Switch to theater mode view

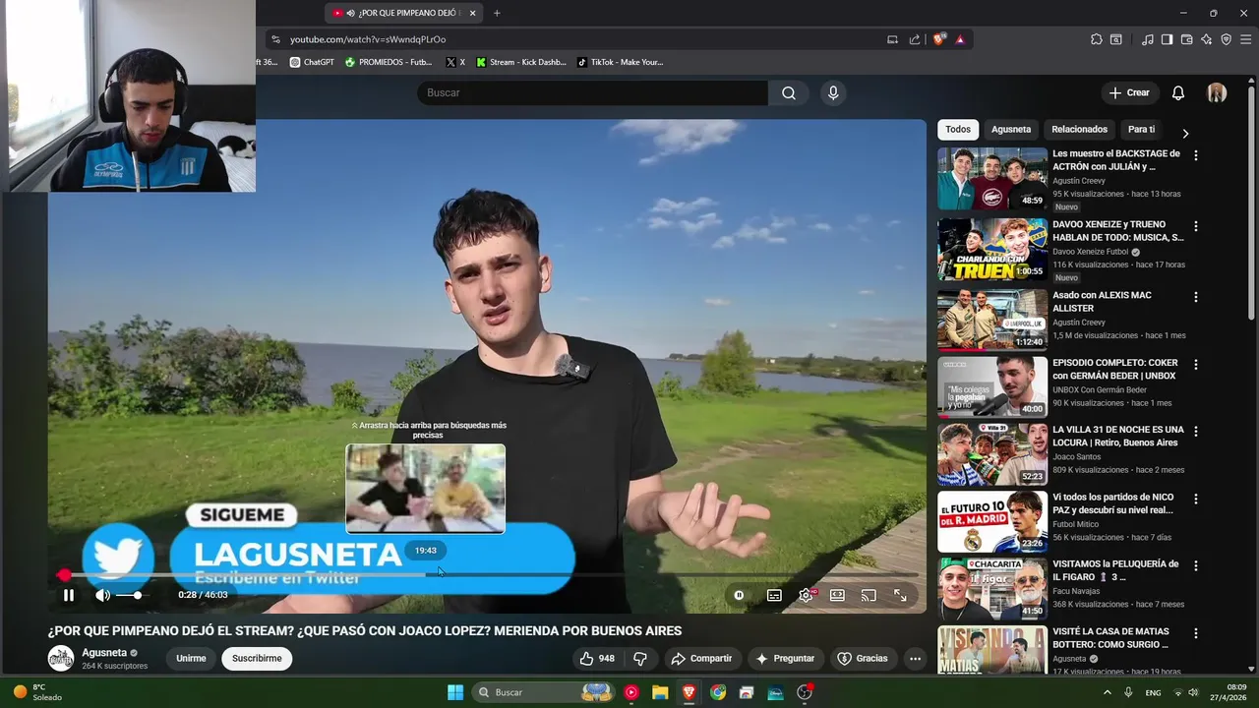[837, 595]
